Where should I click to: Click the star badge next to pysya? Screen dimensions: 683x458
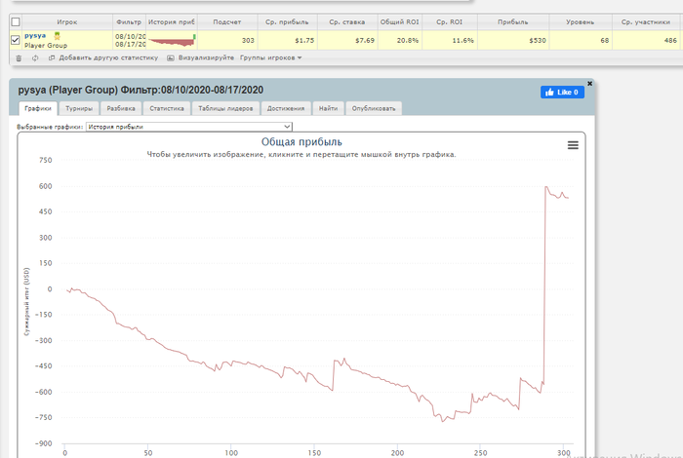(x=57, y=36)
